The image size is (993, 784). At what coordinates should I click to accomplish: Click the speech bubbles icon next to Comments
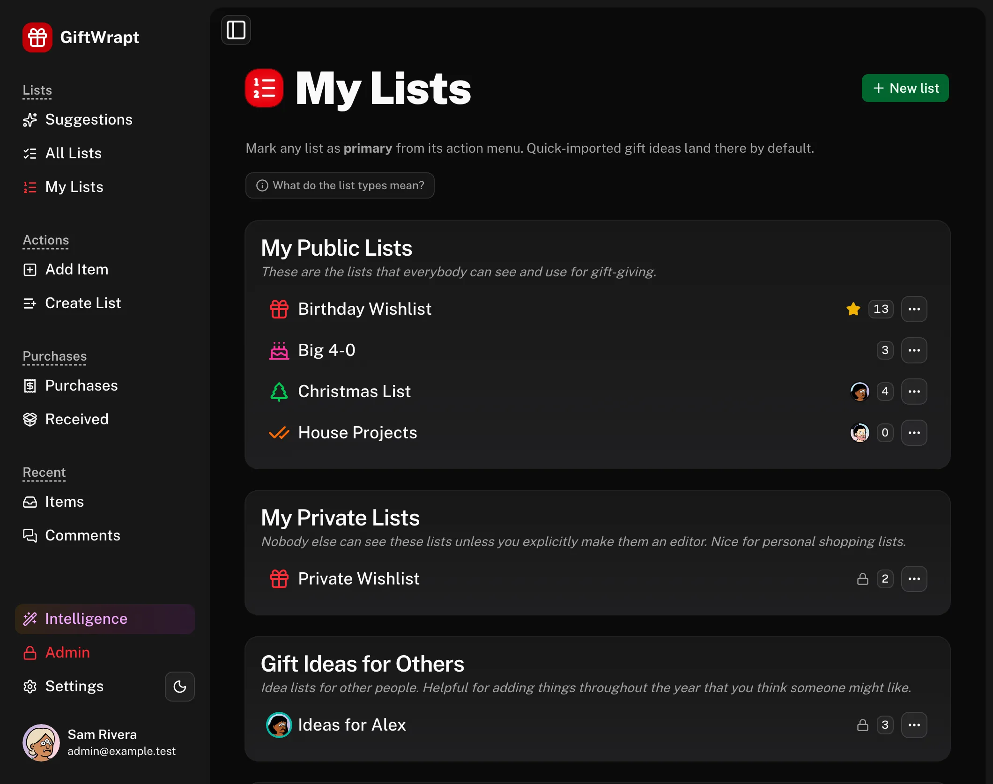coord(30,536)
